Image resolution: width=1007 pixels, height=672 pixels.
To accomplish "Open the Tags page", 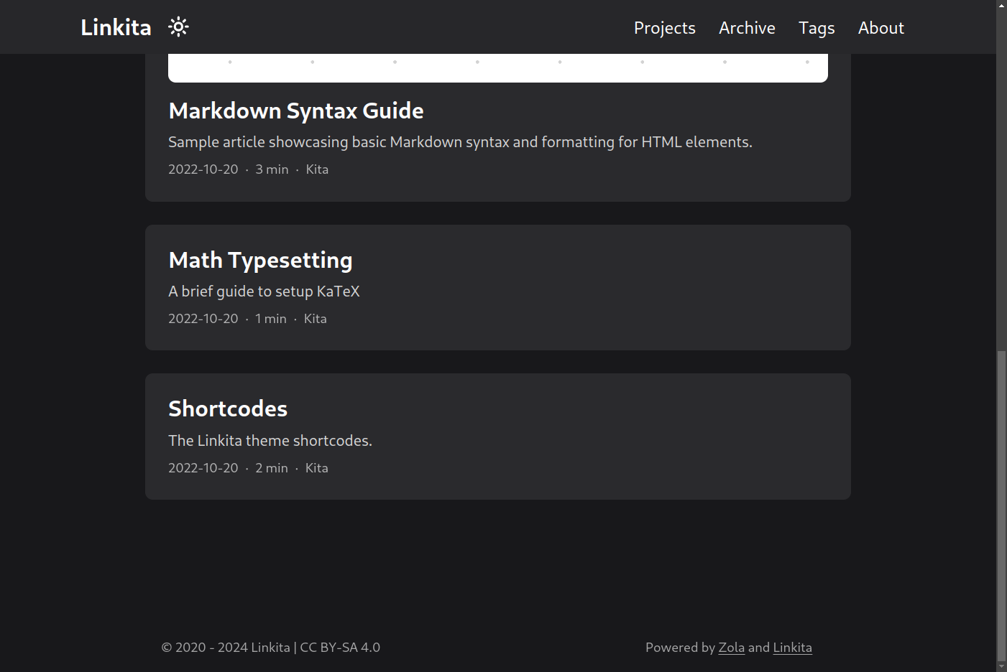I will 817,28.
